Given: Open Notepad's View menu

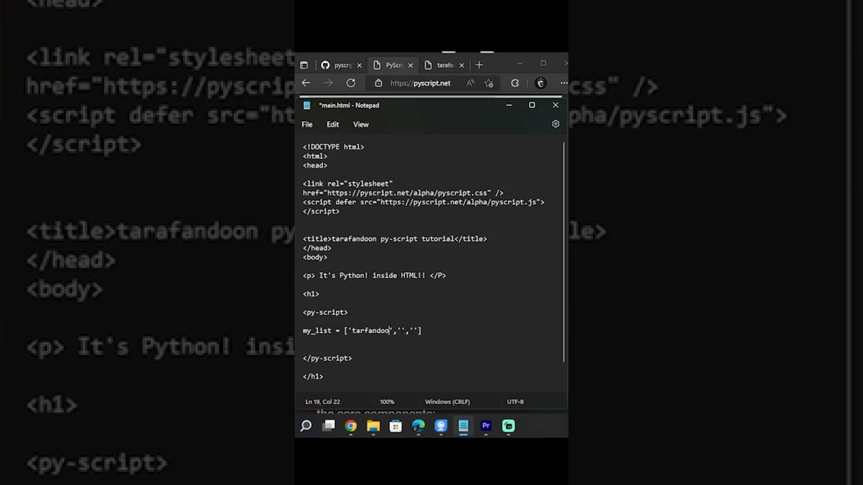Looking at the screenshot, I should [361, 124].
